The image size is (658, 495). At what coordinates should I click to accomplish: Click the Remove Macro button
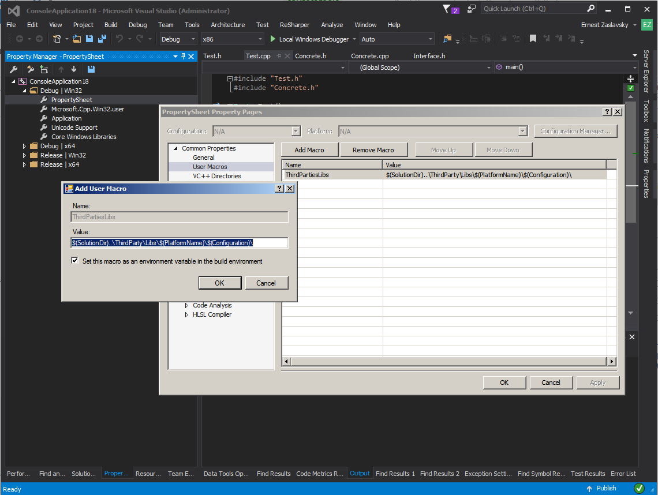coord(373,150)
